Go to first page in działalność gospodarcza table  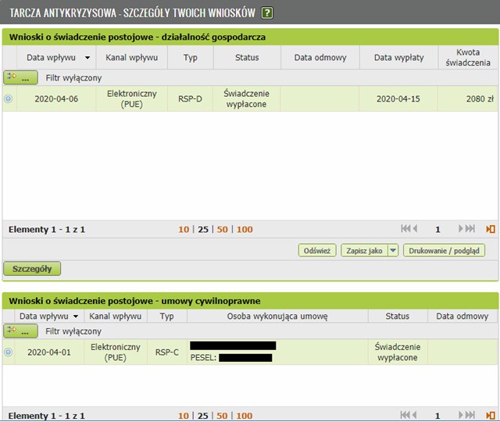(405, 229)
